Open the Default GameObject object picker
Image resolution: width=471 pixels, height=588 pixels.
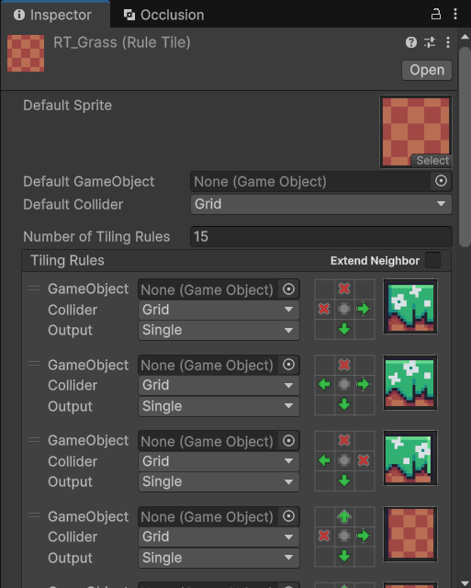441,181
